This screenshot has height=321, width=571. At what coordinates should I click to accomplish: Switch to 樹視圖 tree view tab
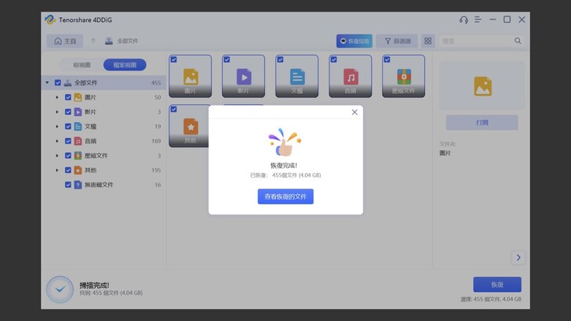click(x=82, y=65)
